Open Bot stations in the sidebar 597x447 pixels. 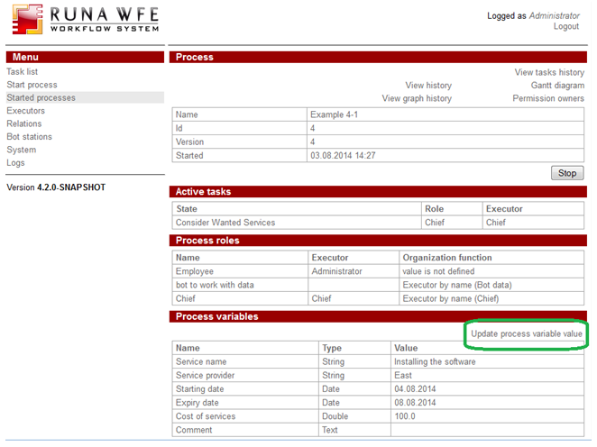point(30,137)
